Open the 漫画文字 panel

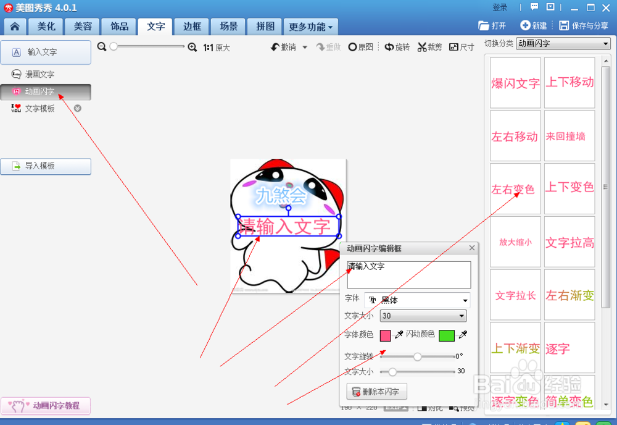[38, 74]
